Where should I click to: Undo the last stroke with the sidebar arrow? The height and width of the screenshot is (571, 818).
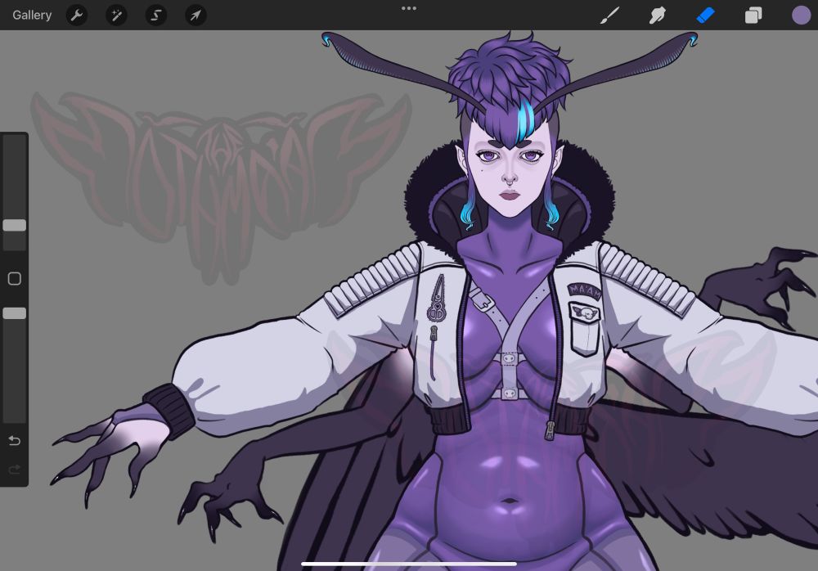(x=14, y=441)
